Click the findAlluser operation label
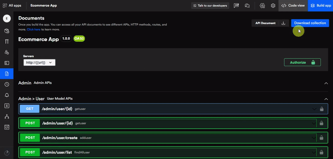This screenshot has height=159, width=333. click(82, 152)
